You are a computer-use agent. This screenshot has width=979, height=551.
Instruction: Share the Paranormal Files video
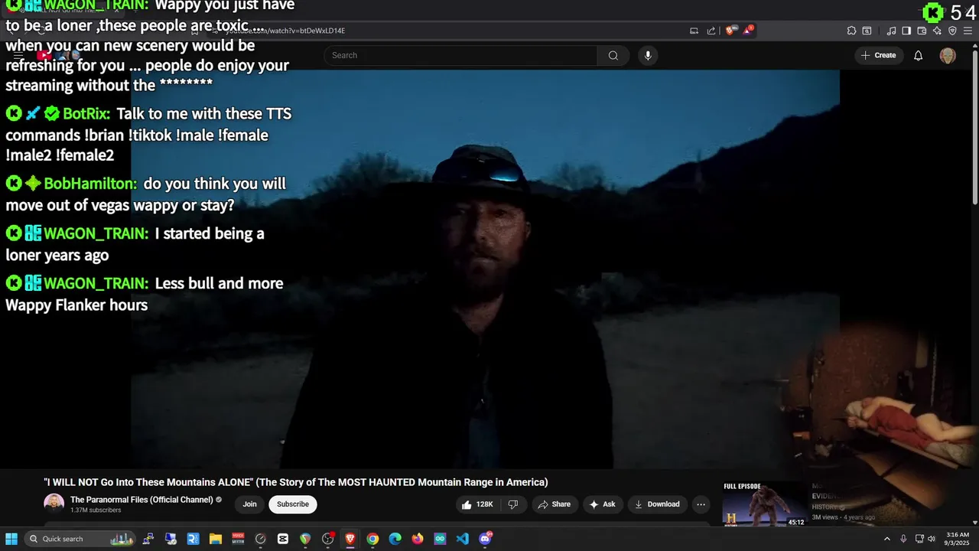pyautogui.click(x=555, y=504)
